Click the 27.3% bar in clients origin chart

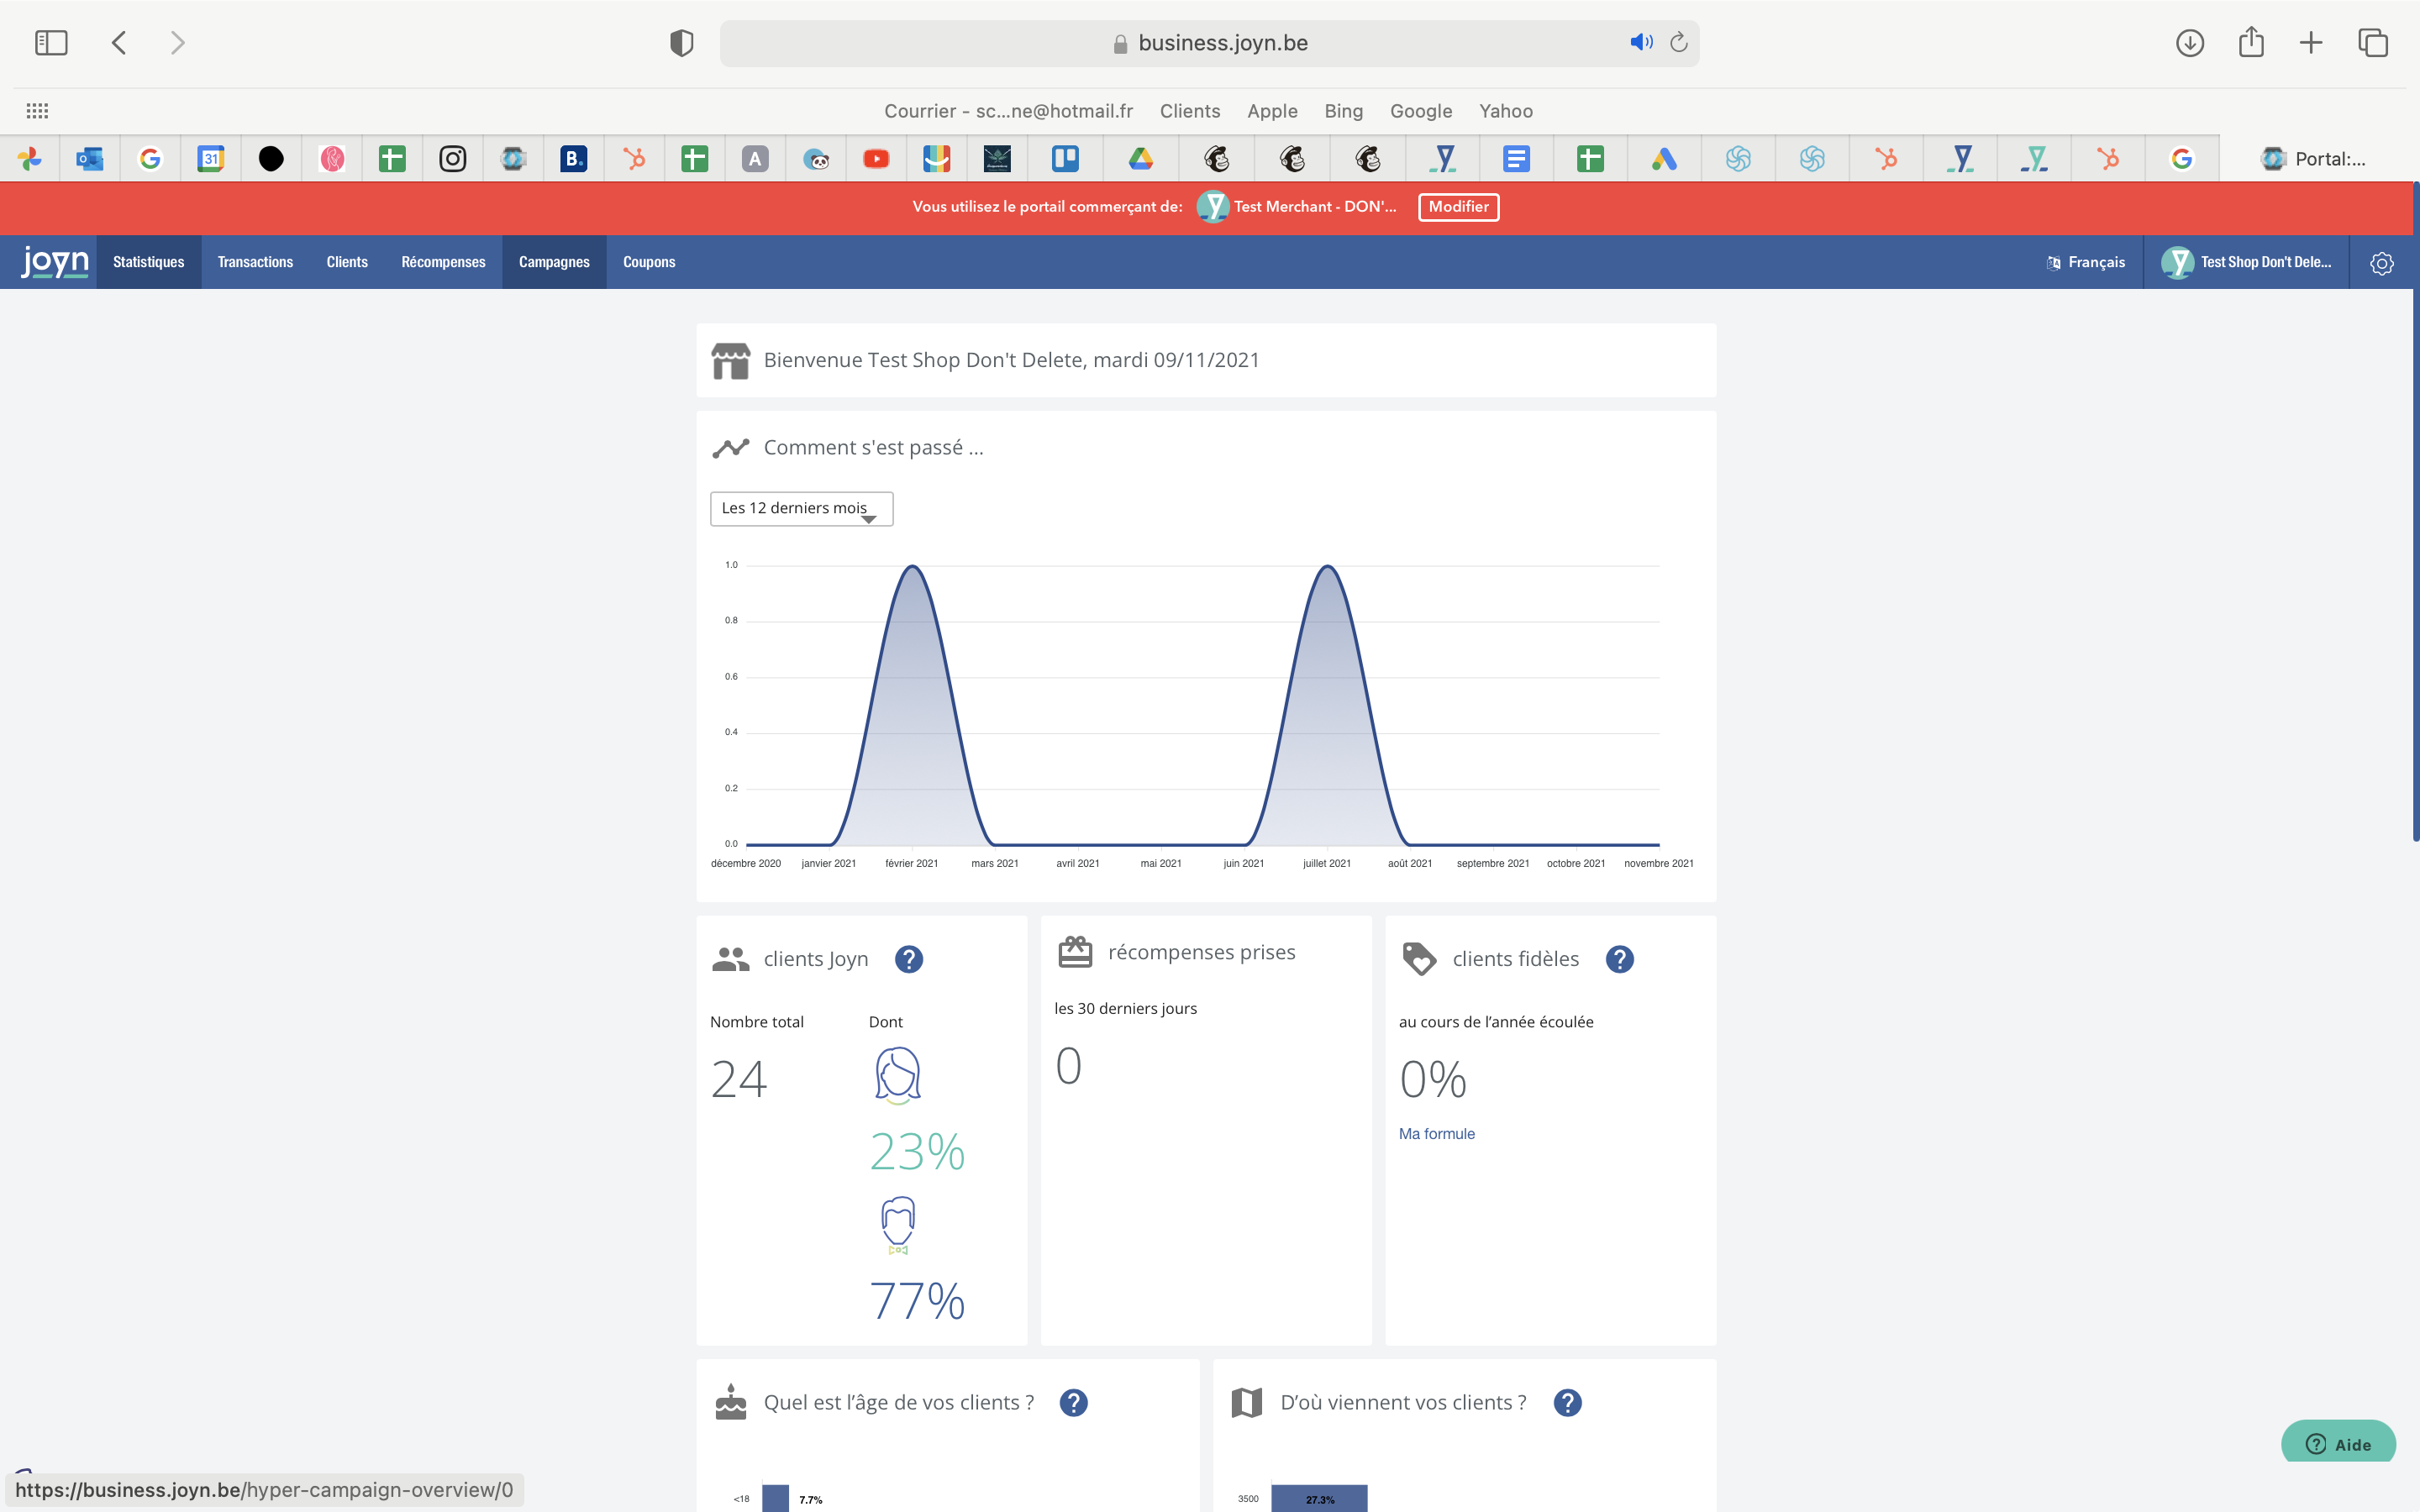click(1319, 1498)
